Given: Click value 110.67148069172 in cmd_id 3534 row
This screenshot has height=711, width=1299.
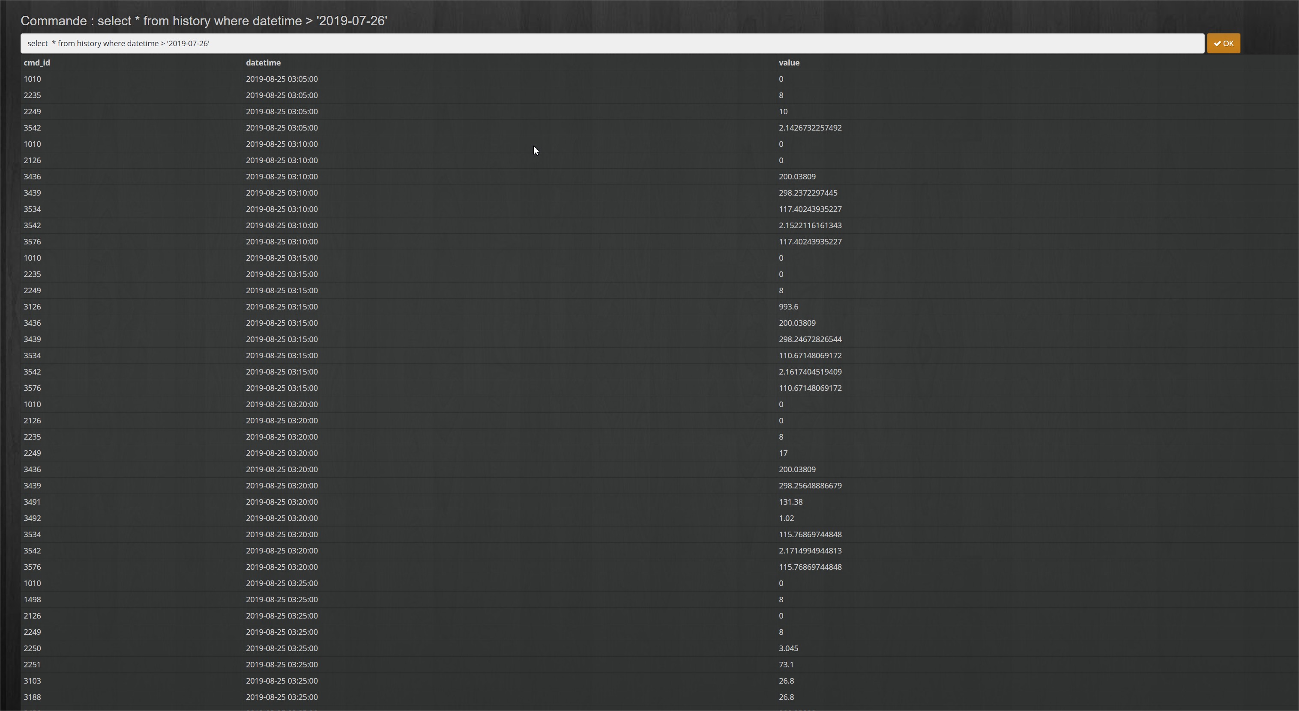Looking at the screenshot, I should 810,356.
